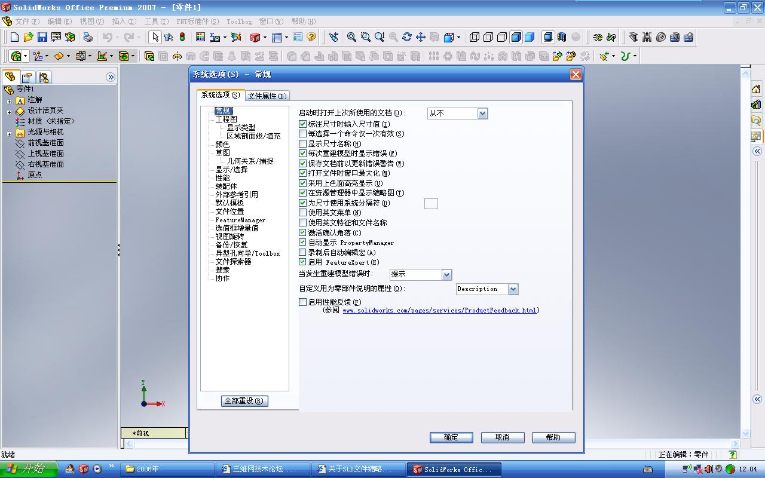Image resolution: width=765 pixels, height=478 pixels.
Task: Open the FeatureManager design tree tab icon
Action: (10, 77)
